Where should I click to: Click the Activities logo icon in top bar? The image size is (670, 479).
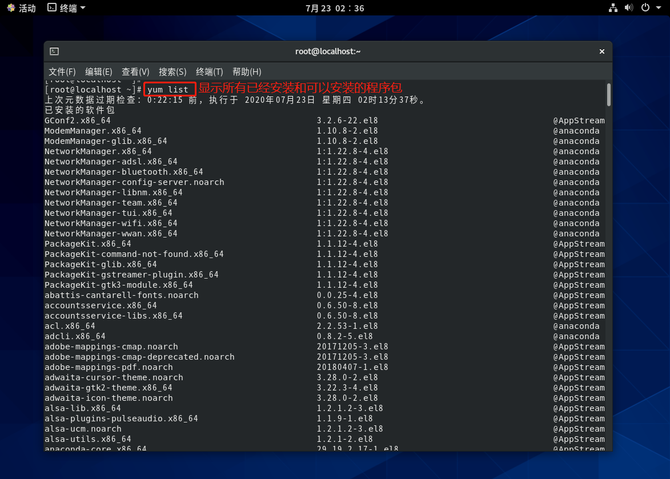(11, 8)
